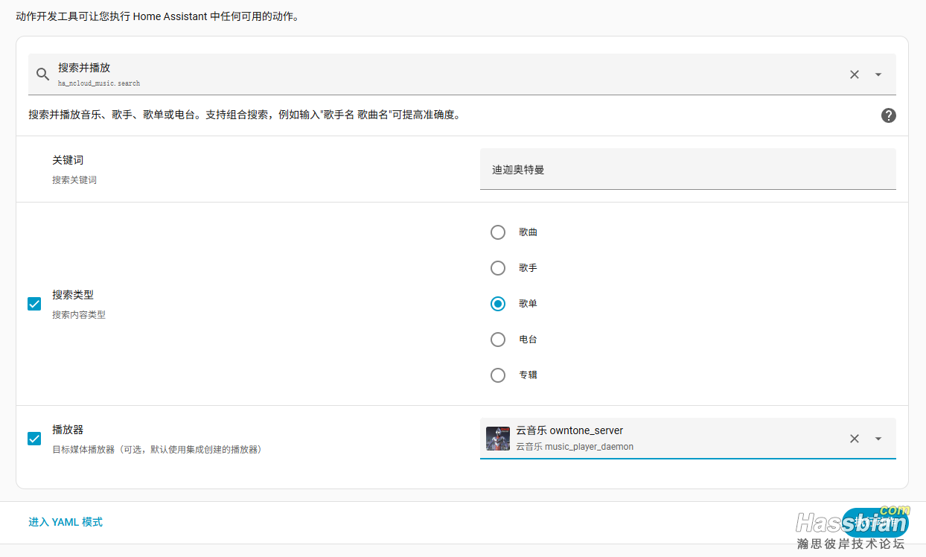
Task: Open the help icon for action description
Action: [x=888, y=115]
